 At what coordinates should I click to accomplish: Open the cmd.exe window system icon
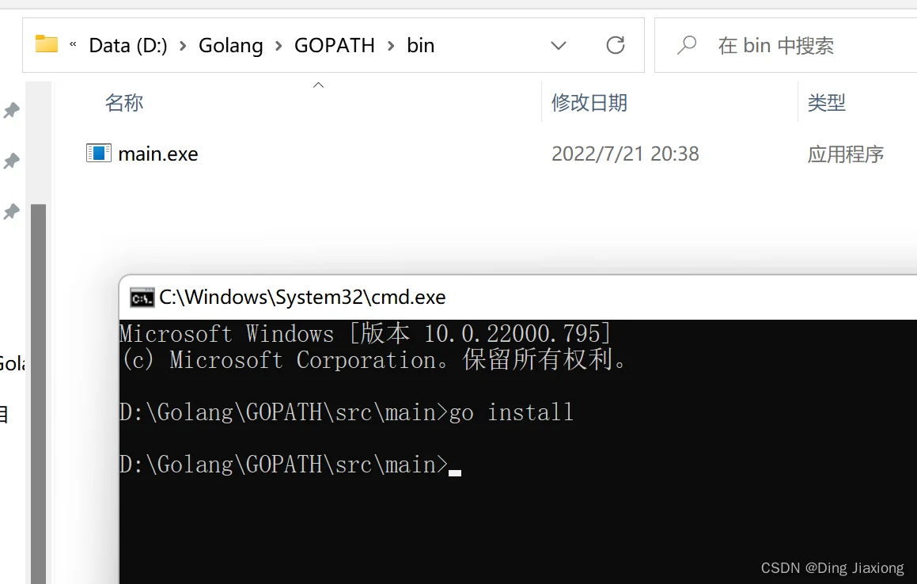pos(142,298)
